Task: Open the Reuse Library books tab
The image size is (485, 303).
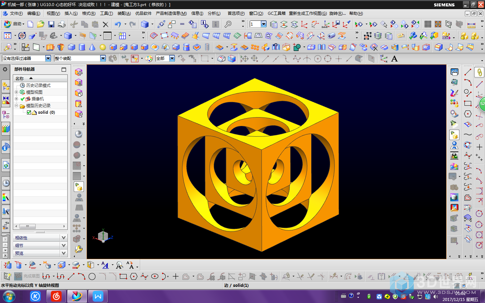Action: (6, 129)
